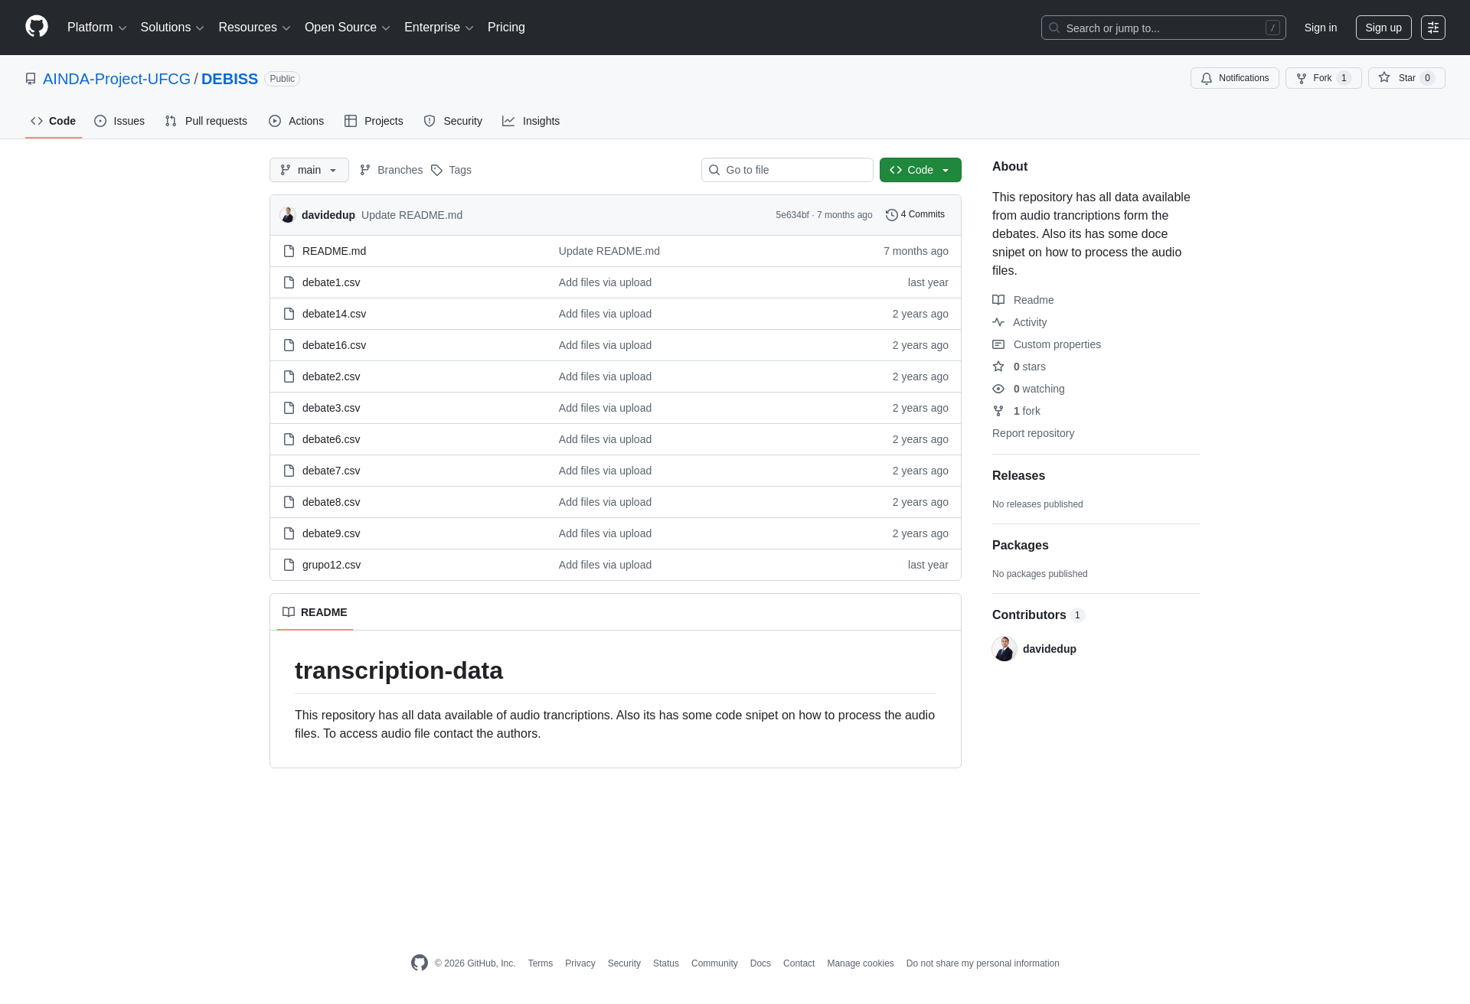Open the debate16.csv file

[x=334, y=345]
